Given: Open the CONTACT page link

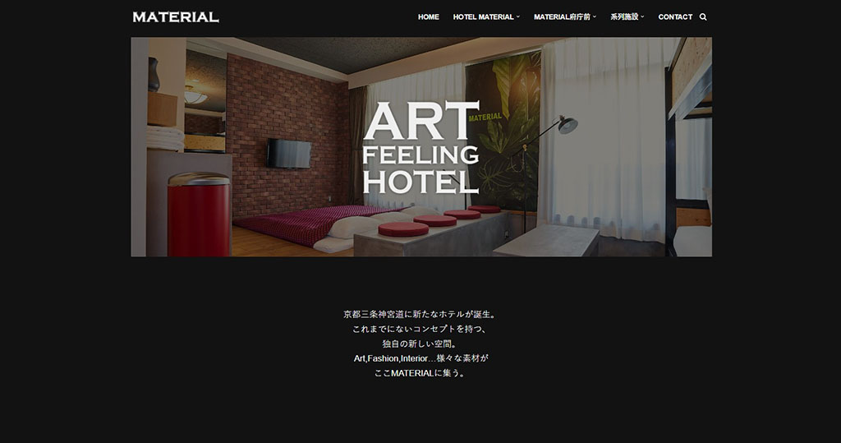Looking at the screenshot, I should (x=675, y=17).
